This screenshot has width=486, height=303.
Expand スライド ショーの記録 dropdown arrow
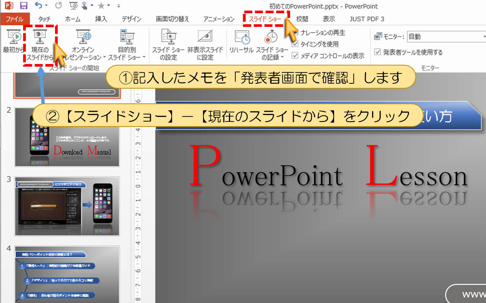coord(282,58)
